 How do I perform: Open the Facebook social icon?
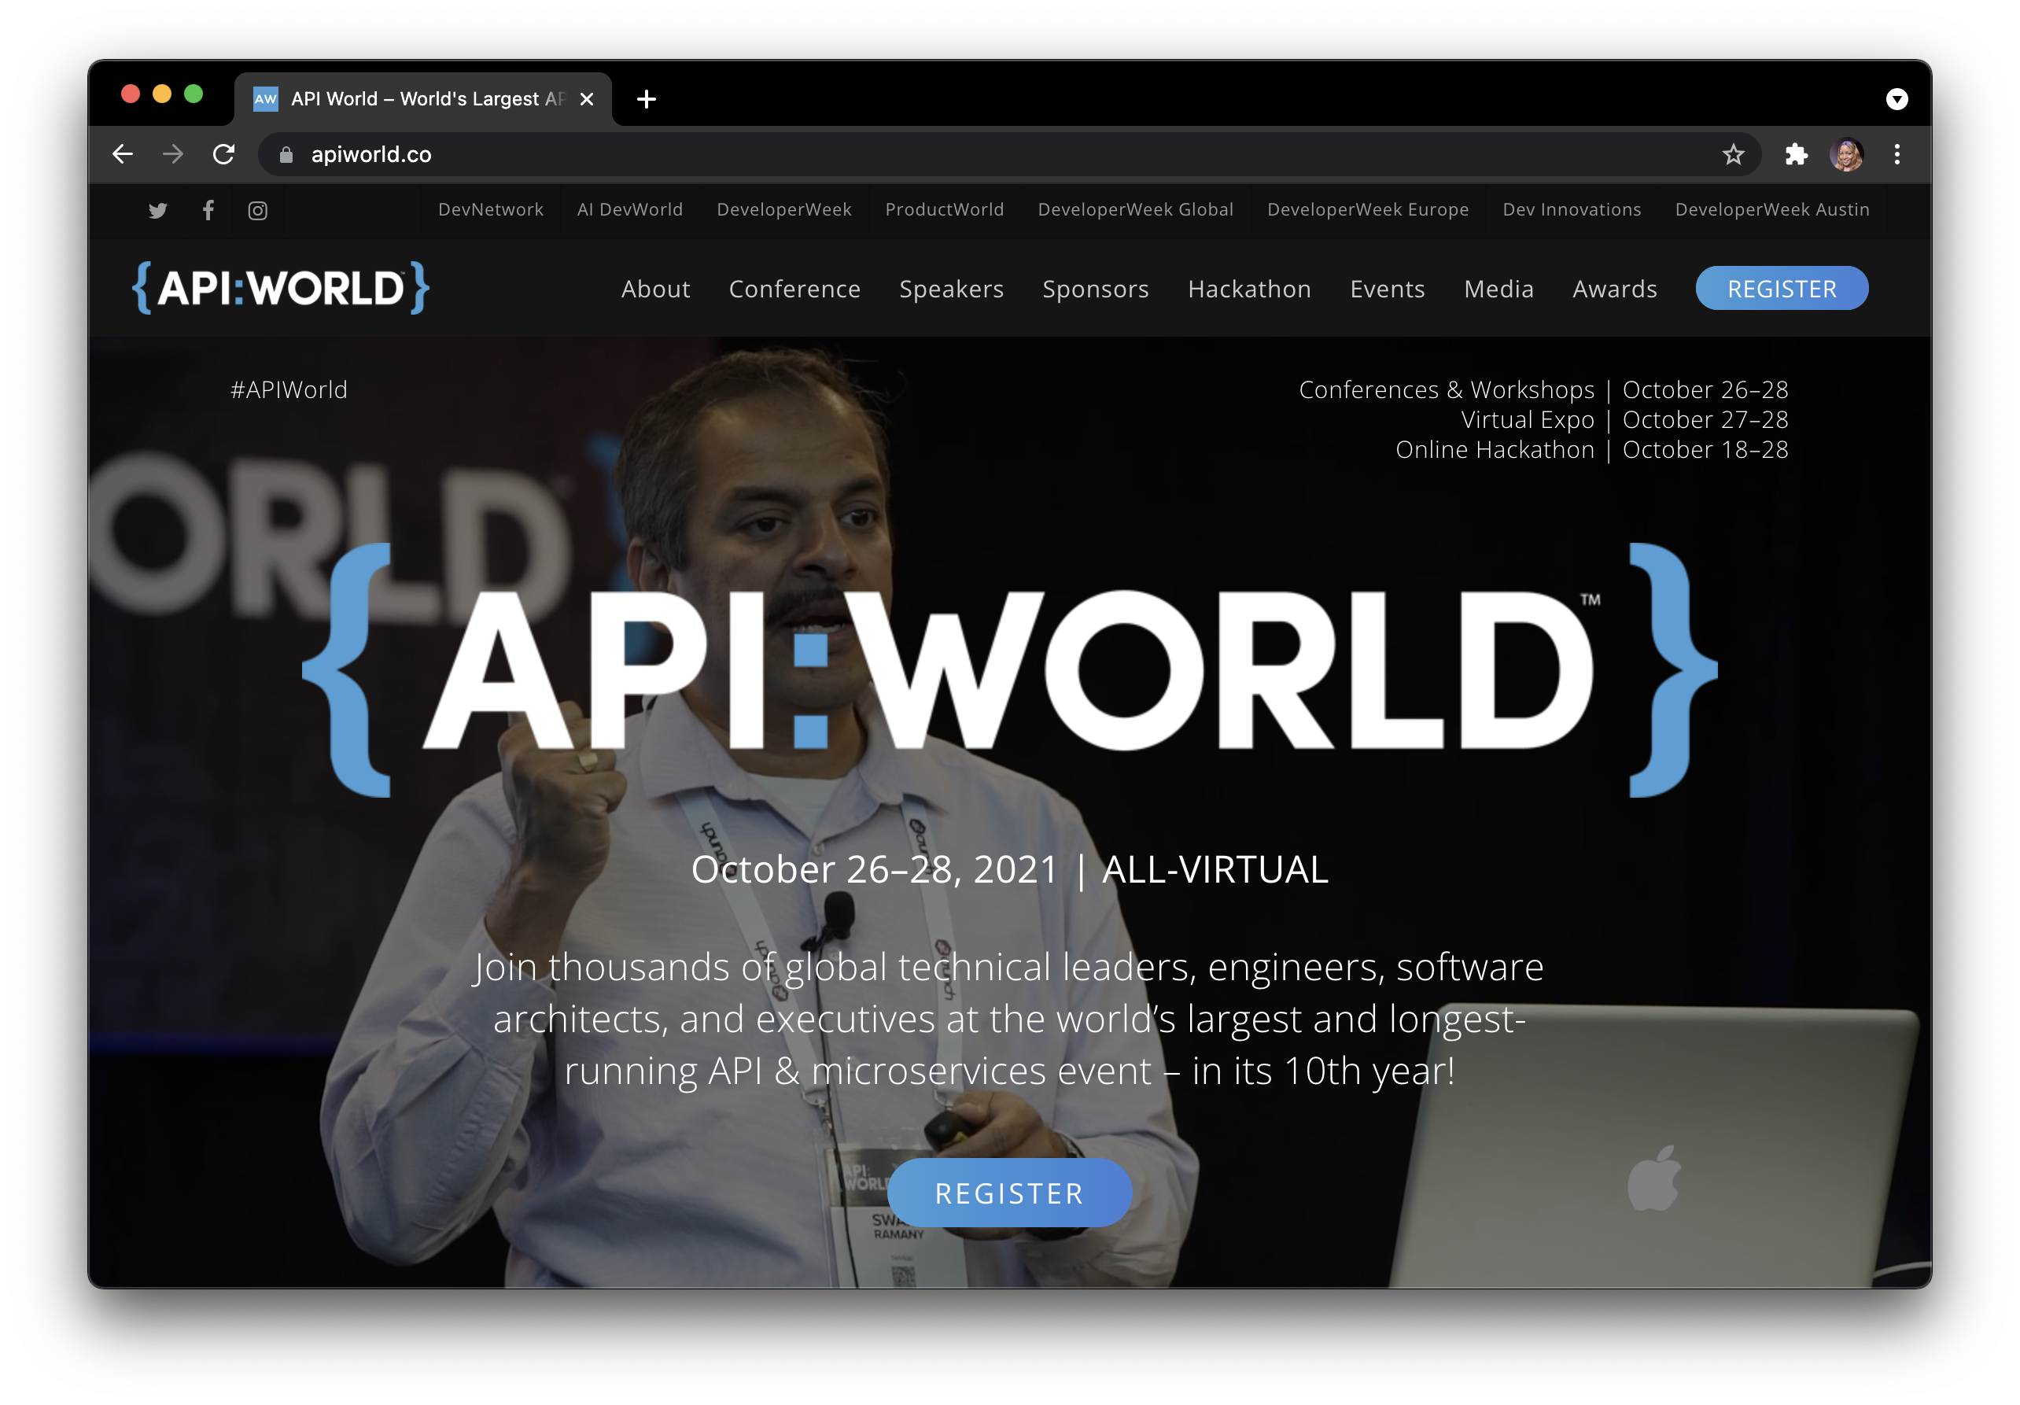pos(208,210)
